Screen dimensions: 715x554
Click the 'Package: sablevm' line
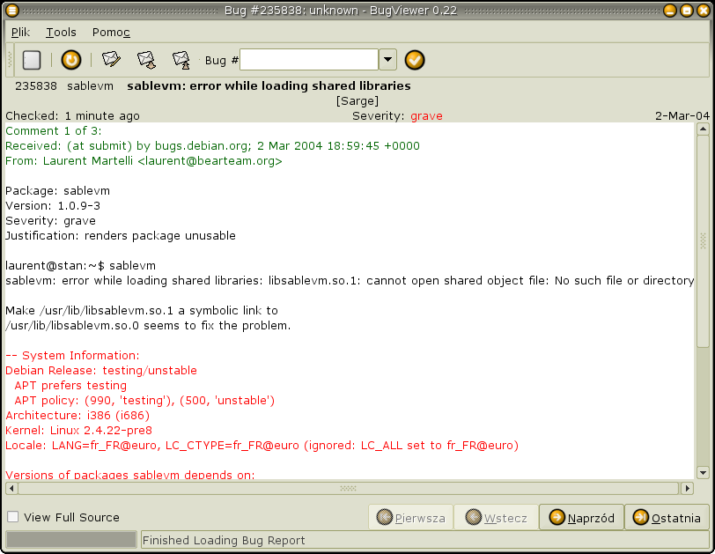(x=57, y=191)
